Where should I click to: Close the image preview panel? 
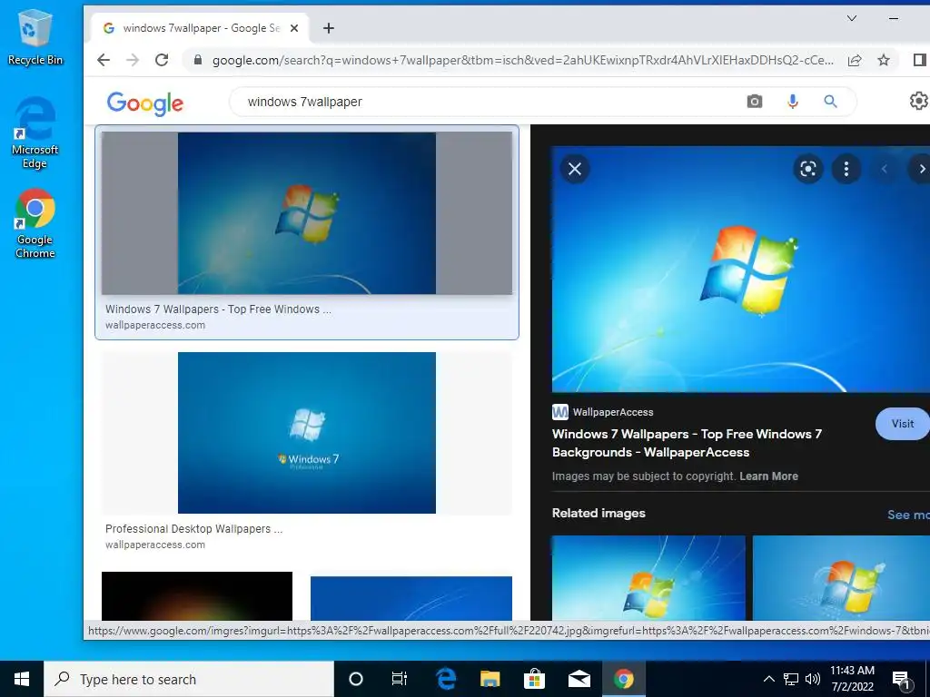[575, 169]
